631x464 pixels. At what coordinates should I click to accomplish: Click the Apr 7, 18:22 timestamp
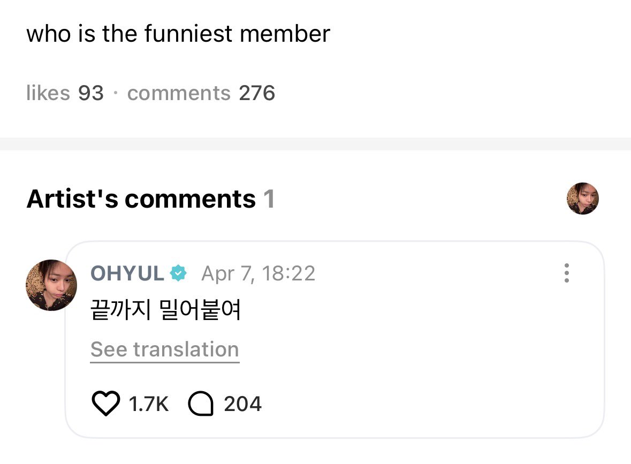(x=258, y=274)
